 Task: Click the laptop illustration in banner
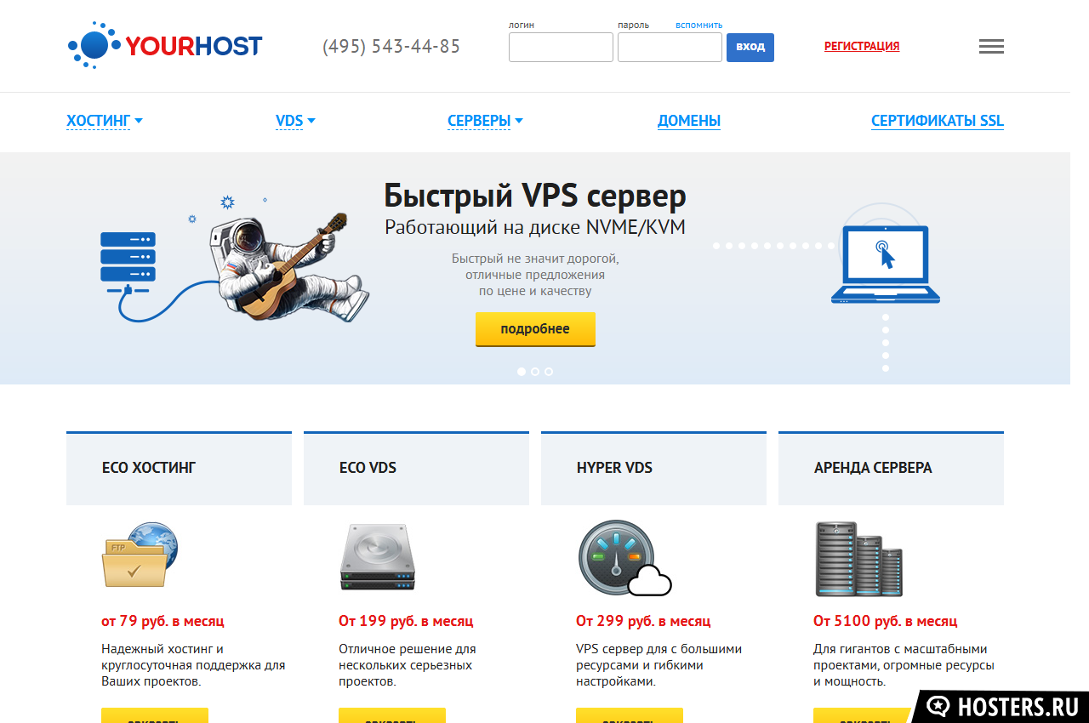(885, 265)
